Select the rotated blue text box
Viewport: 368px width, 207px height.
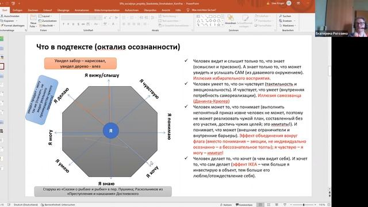click(x=42, y=99)
